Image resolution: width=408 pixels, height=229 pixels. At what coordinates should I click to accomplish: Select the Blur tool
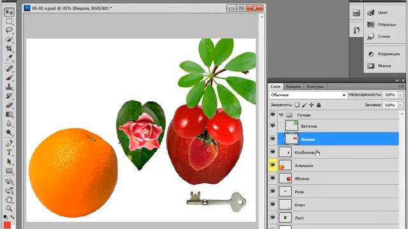pos(9,123)
